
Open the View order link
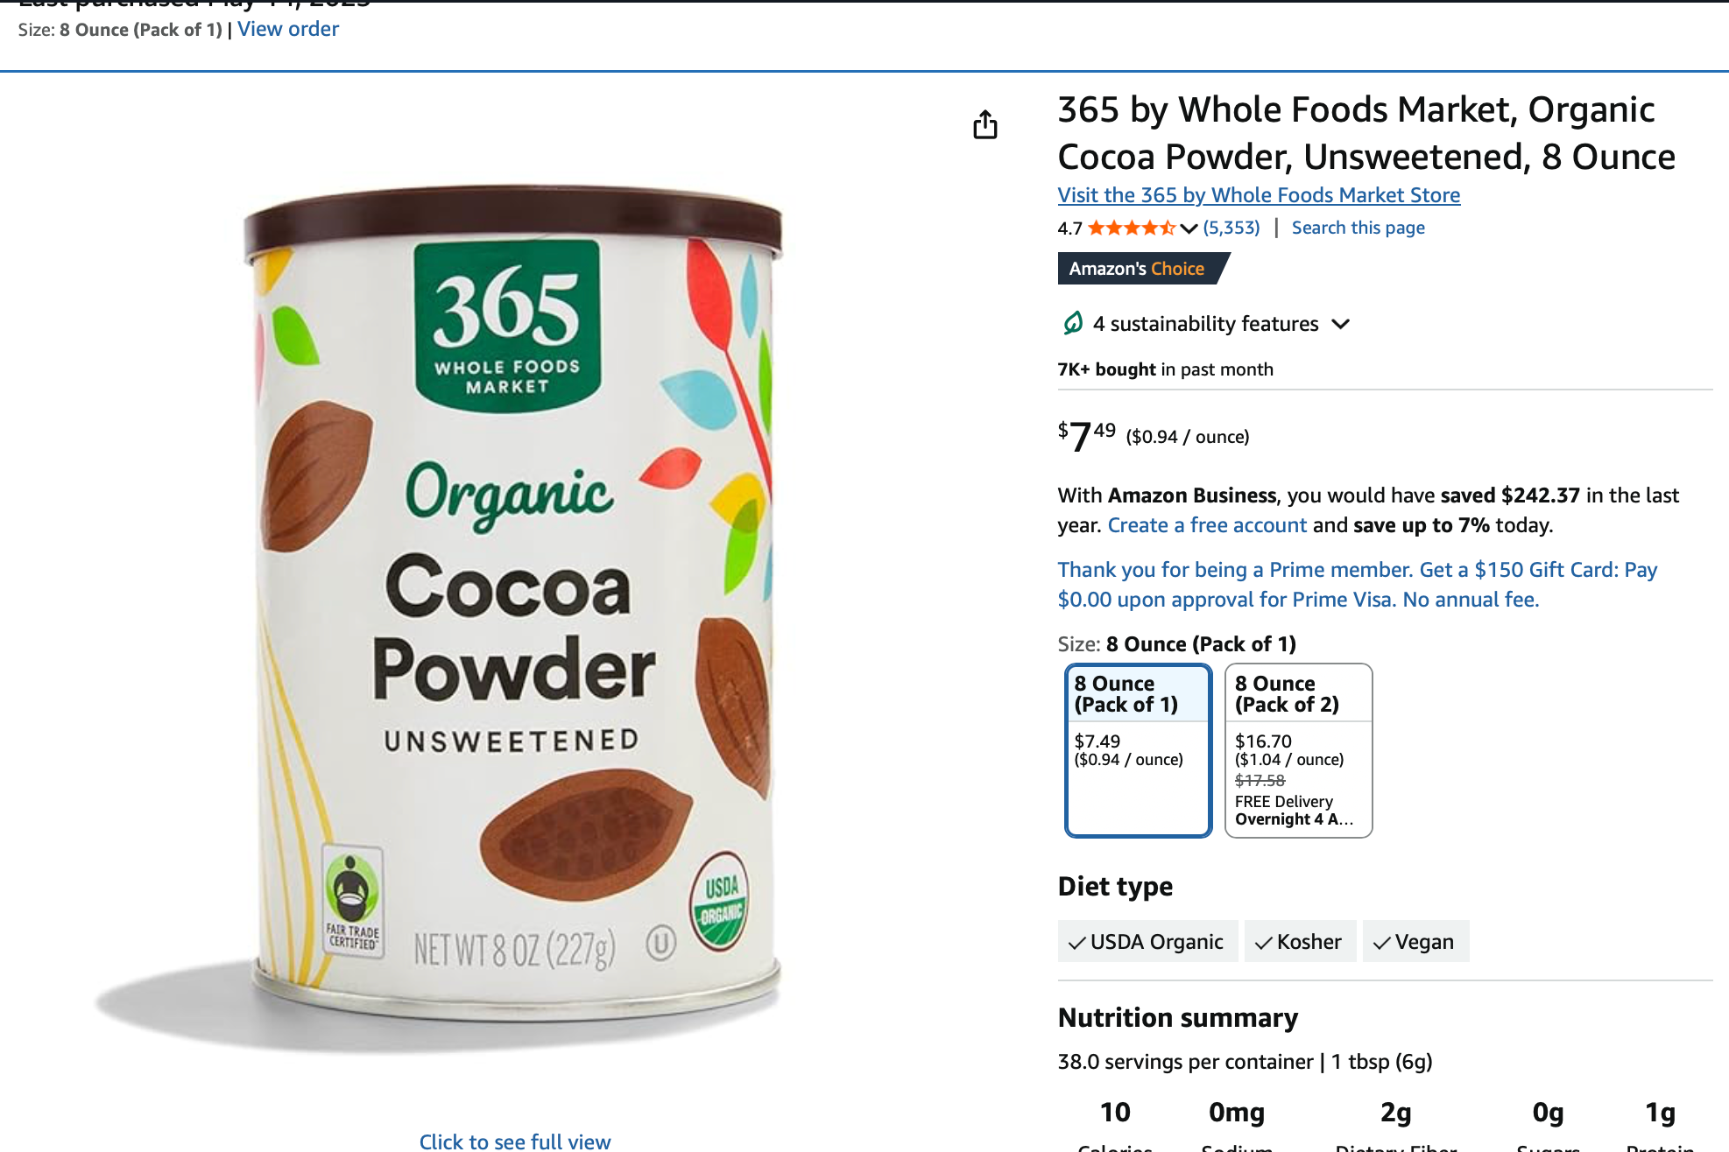(x=288, y=29)
